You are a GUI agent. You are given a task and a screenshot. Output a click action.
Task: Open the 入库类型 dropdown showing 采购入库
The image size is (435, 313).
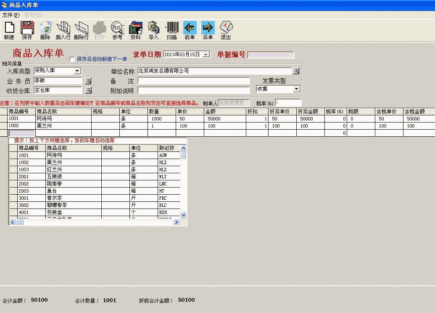(78, 70)
